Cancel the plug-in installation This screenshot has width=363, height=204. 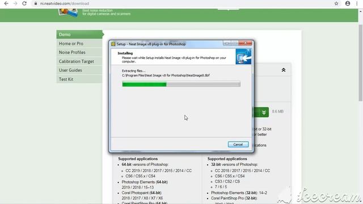pos(238,144)
